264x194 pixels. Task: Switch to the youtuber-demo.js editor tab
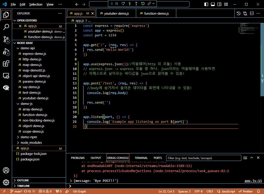pyautogui.click(x=116, y=13)
